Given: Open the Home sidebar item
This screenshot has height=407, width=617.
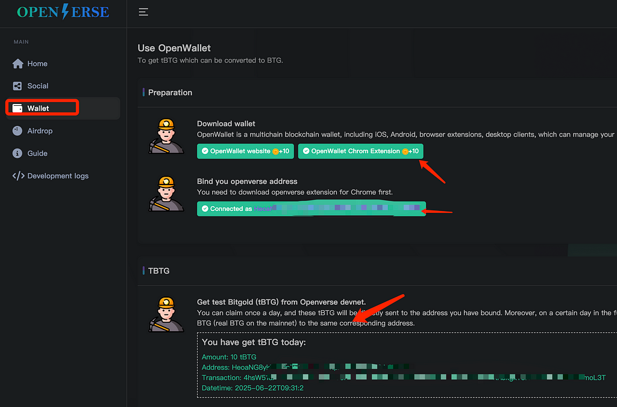Looking at the screenshot, I should [63, 64].
